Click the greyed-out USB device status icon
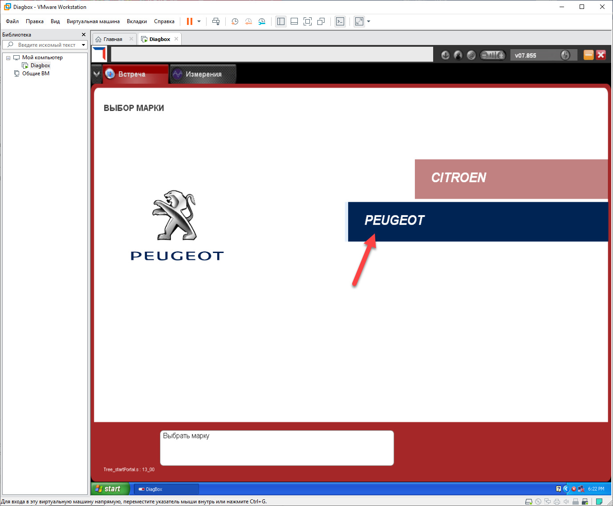Image resolution: width=613 pixels, height=506 pixels. [x=576, y=502]
